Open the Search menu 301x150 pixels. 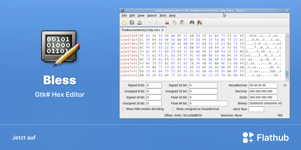coord(152,15)
